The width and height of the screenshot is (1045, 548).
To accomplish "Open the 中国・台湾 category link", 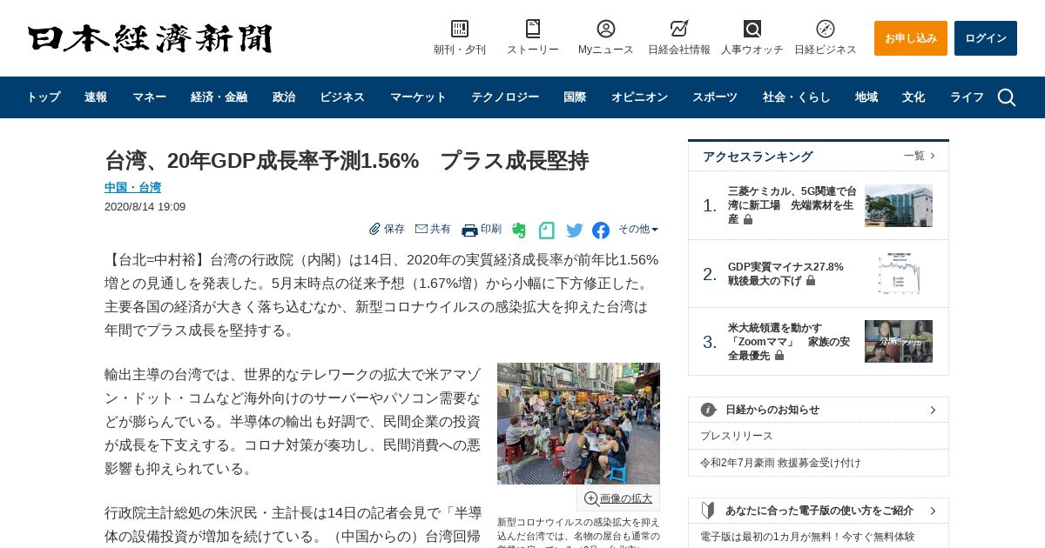I will click(132, 188).
